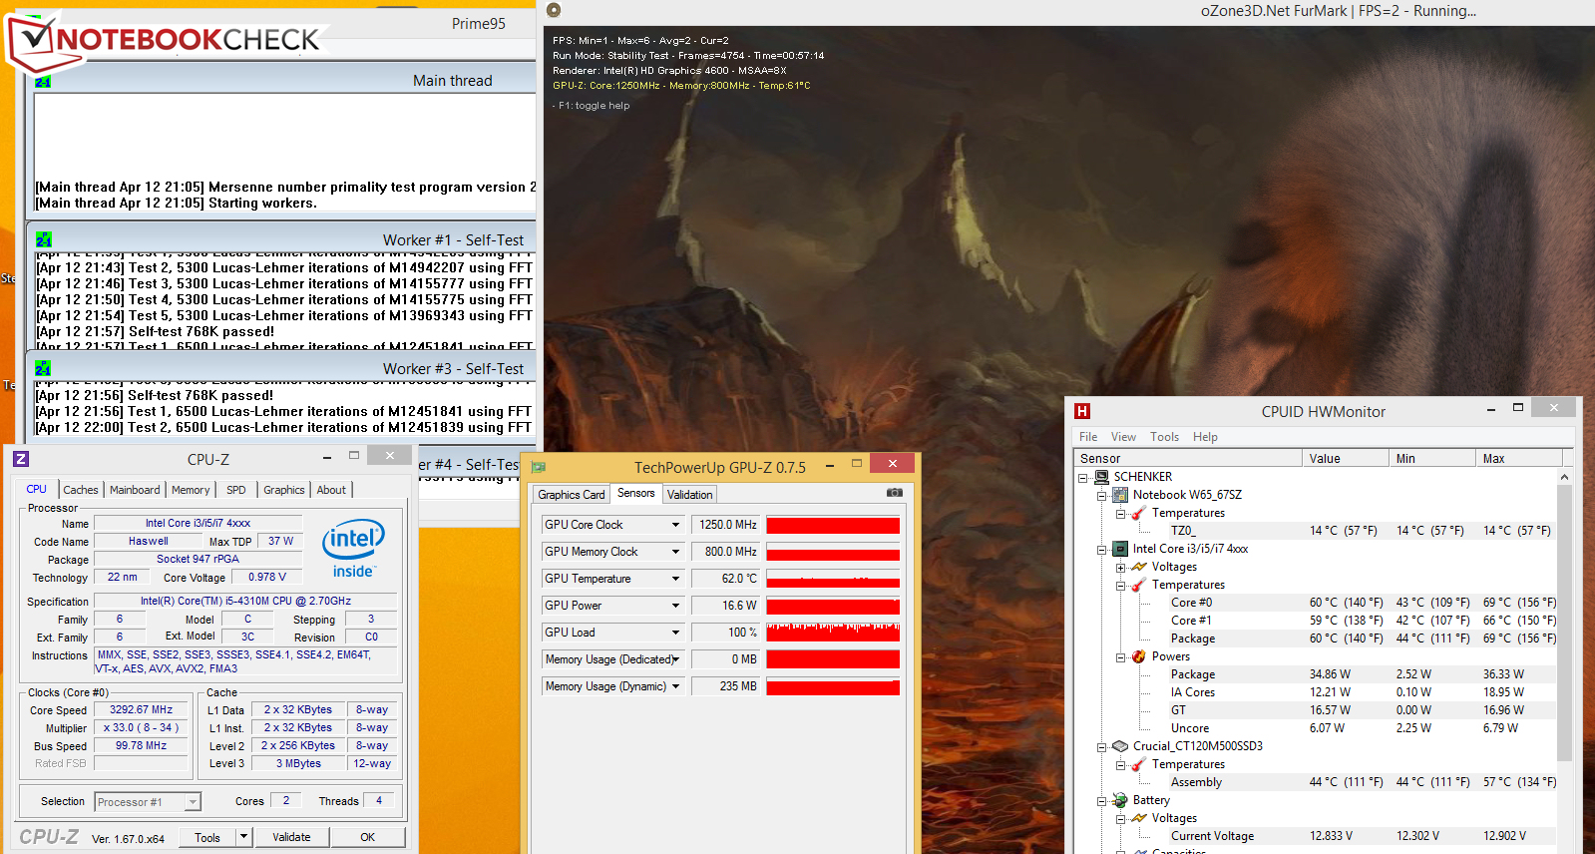Screen dimensions: 1595x854
Task: Click the Value column header in HWMonitor
Action: tap(1346, 459)
